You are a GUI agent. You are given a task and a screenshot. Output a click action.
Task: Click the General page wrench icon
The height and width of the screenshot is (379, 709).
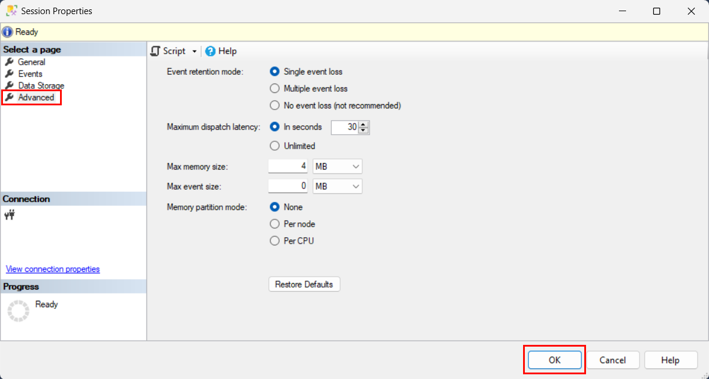pyautogui.click(x=9, y=62)
